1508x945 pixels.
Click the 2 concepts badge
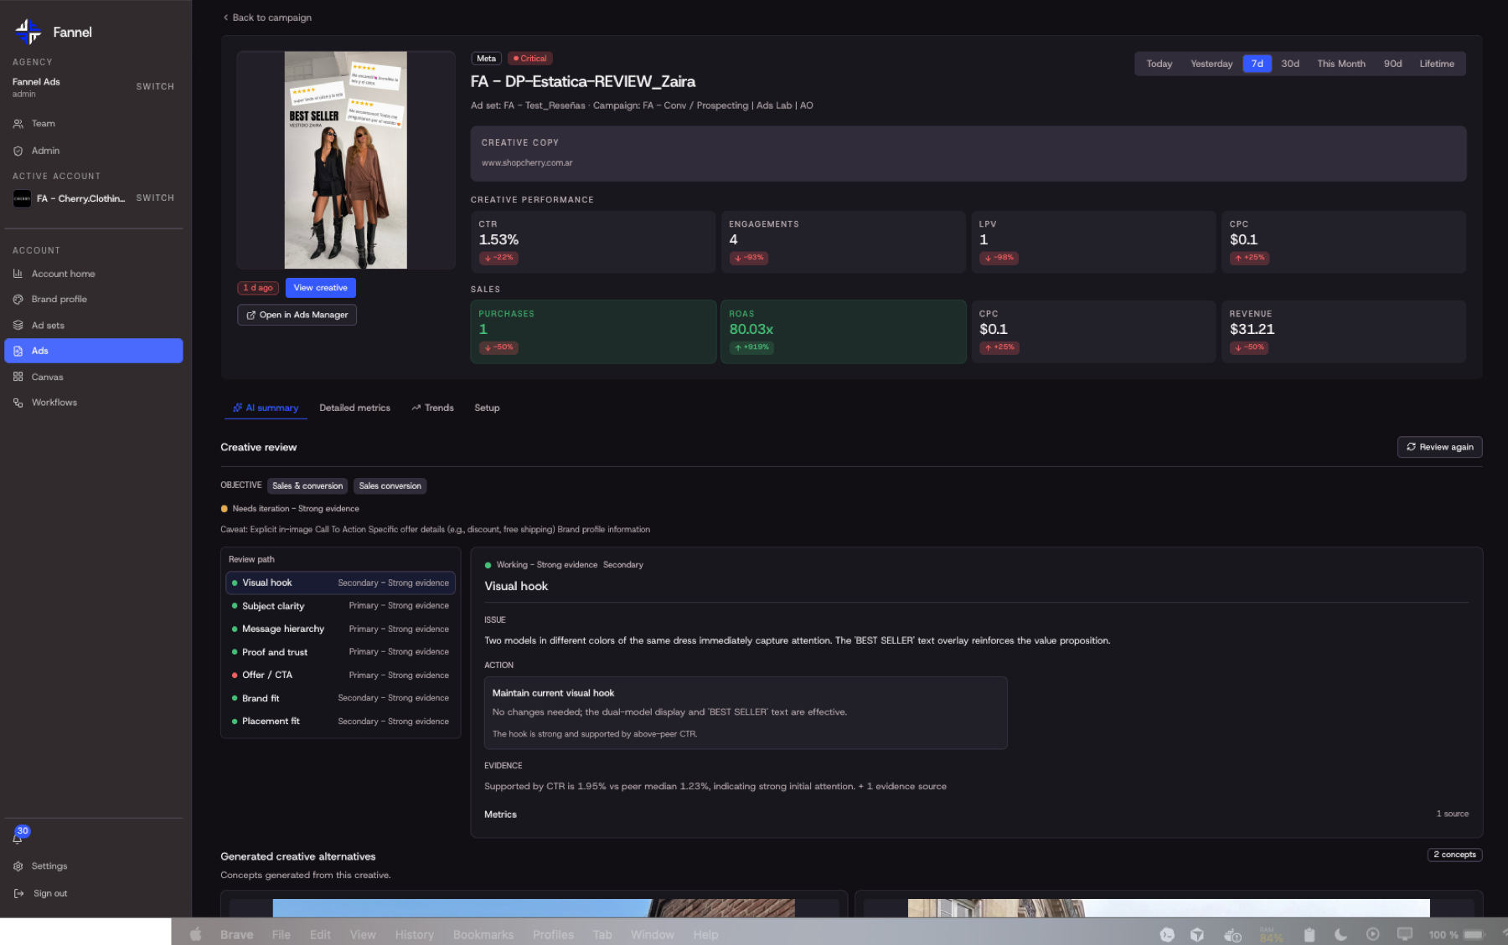(x=1454, y=855)
